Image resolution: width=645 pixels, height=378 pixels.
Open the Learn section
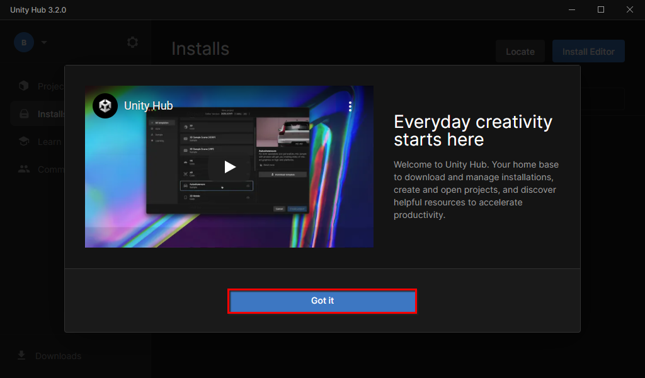(38, 142)
